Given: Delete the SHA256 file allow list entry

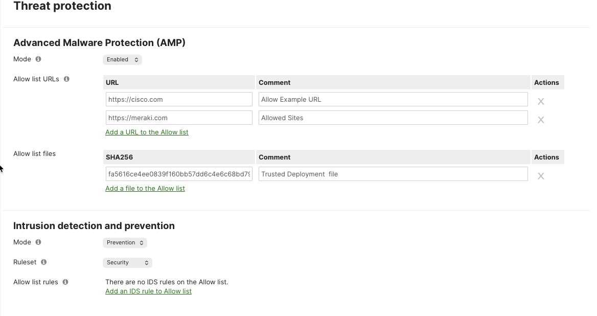Looking at the screenshot, I should pos(541,176).
